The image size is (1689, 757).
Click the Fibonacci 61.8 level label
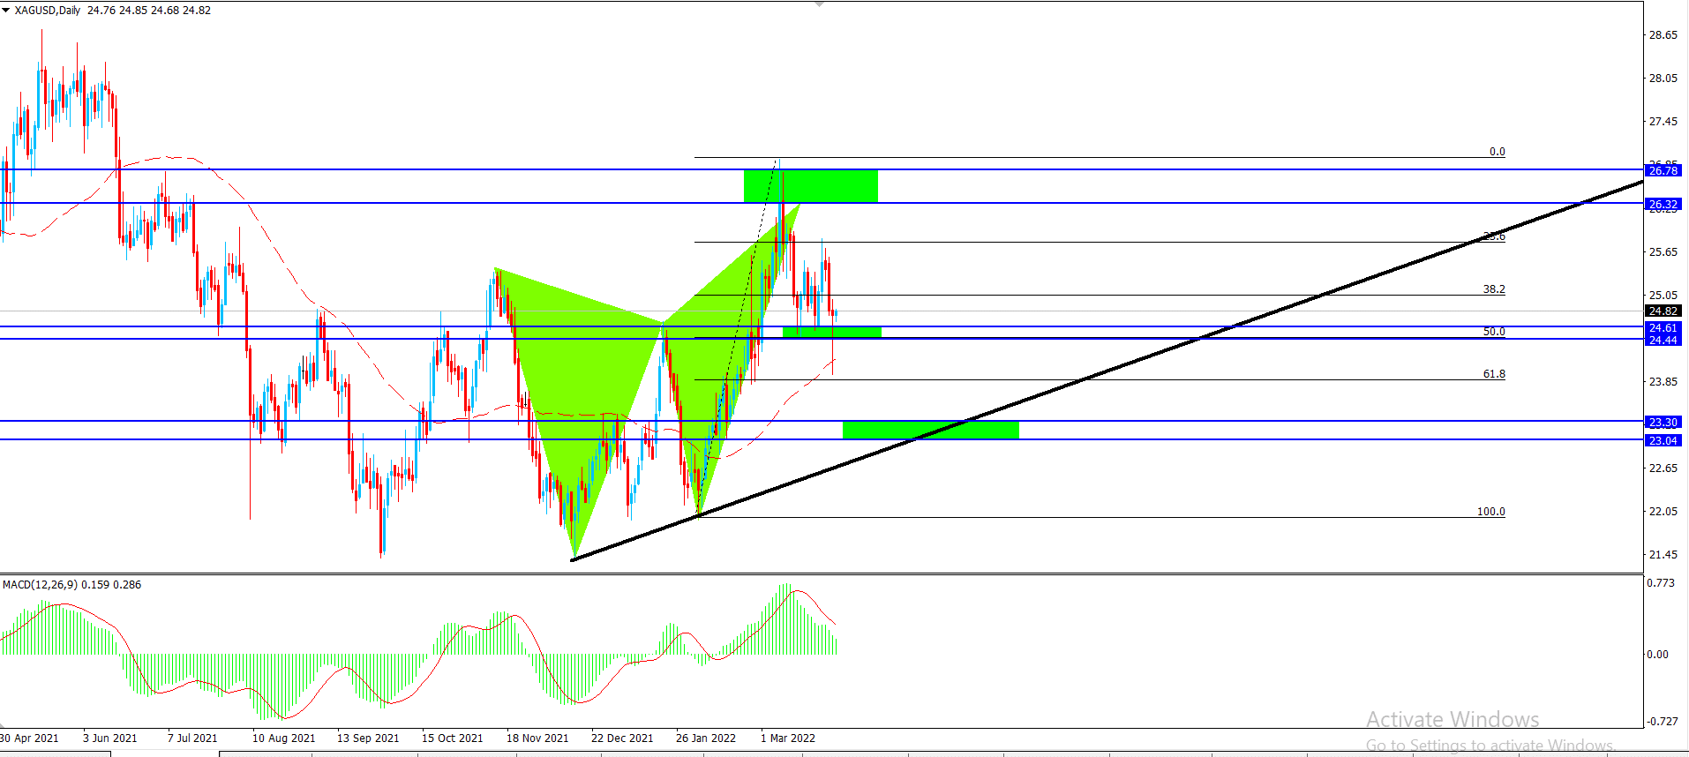click(x=1494, y=374)
